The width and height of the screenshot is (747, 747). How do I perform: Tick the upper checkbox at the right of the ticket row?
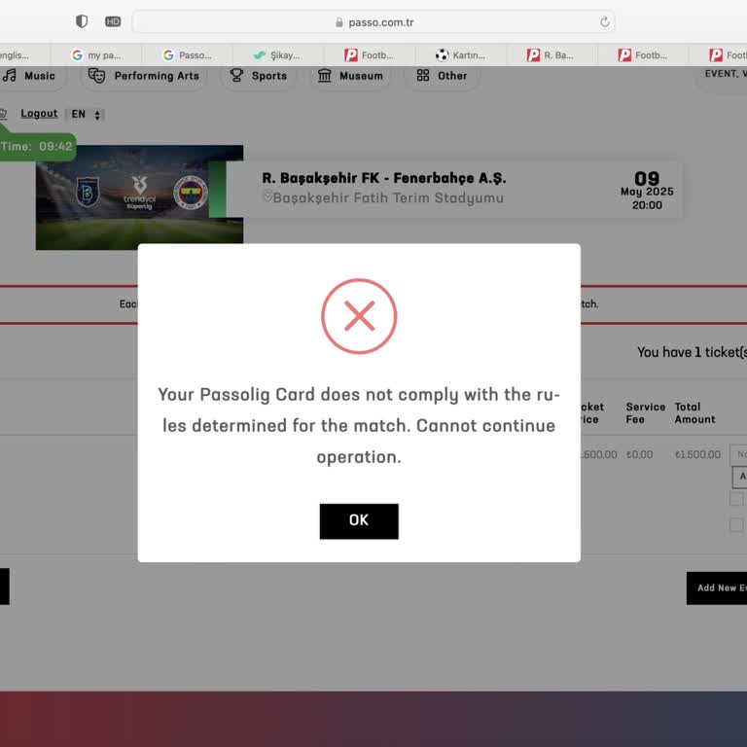(x=736, y=499)
